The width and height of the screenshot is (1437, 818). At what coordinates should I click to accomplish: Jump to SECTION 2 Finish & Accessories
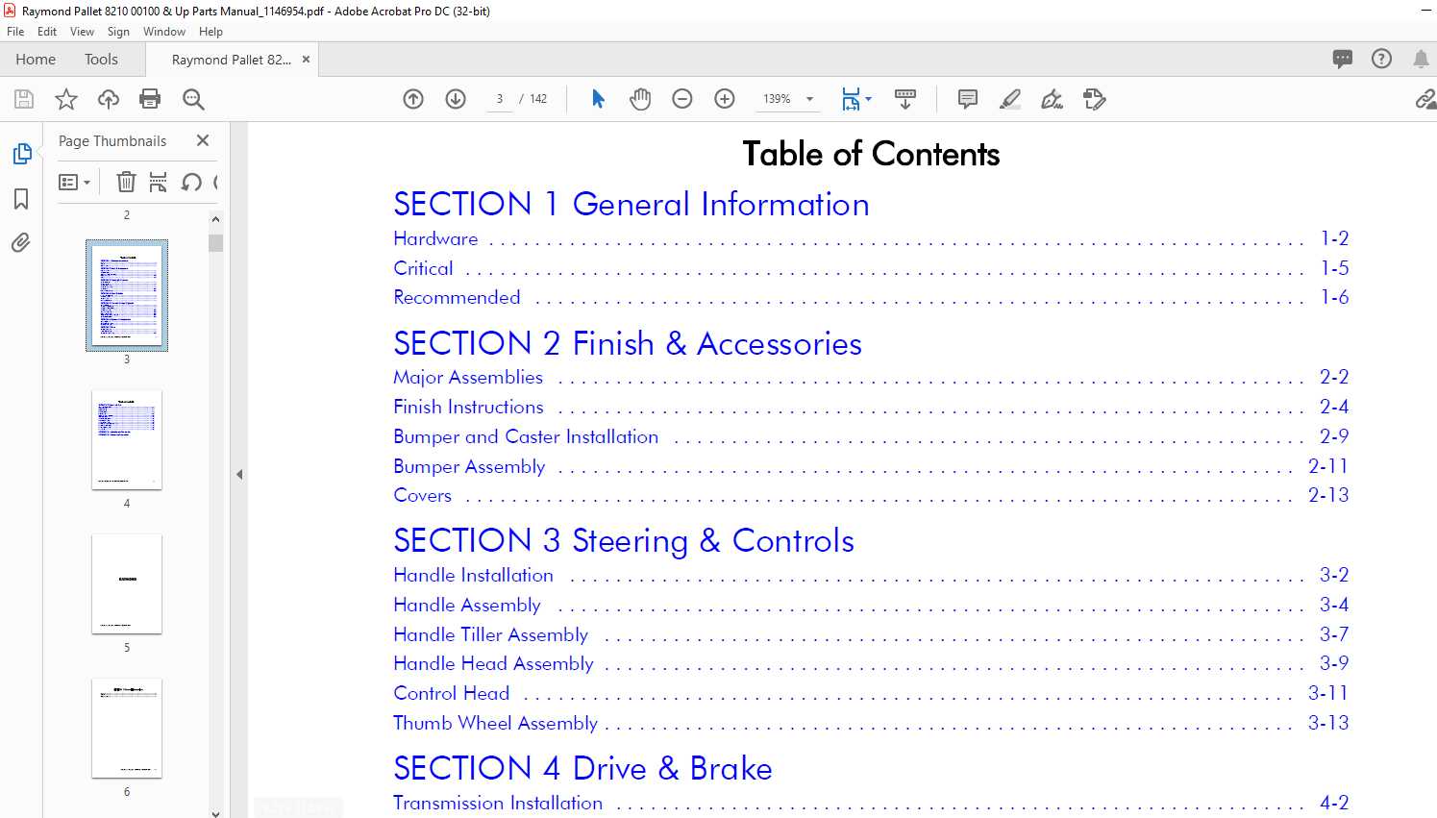coord(628,343)
